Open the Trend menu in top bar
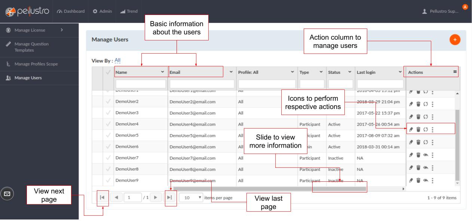This screenshot has height=221, width=472. point(129,11)
